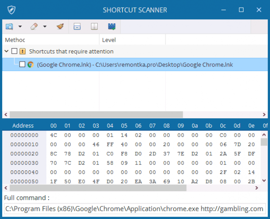Check the Shortcuts that require attention box
The height and width of the screenshot is (219, 270).
point(14,51)
